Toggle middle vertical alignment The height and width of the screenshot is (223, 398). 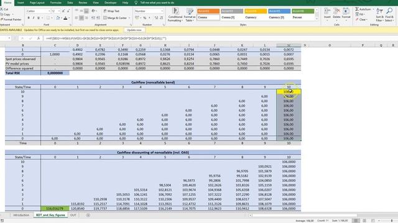[81, 11]
